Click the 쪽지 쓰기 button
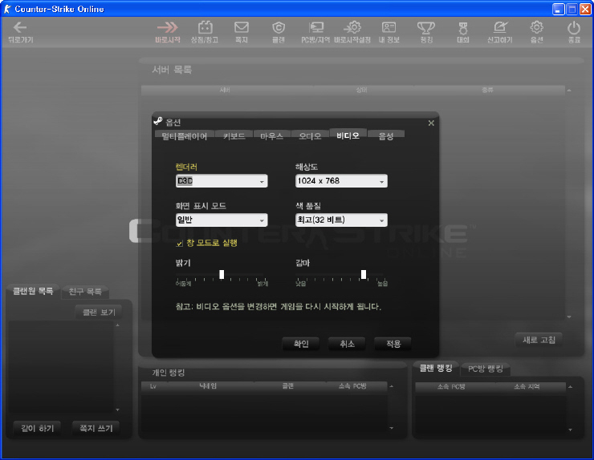 pyautogui.click(x=96, y=428)
